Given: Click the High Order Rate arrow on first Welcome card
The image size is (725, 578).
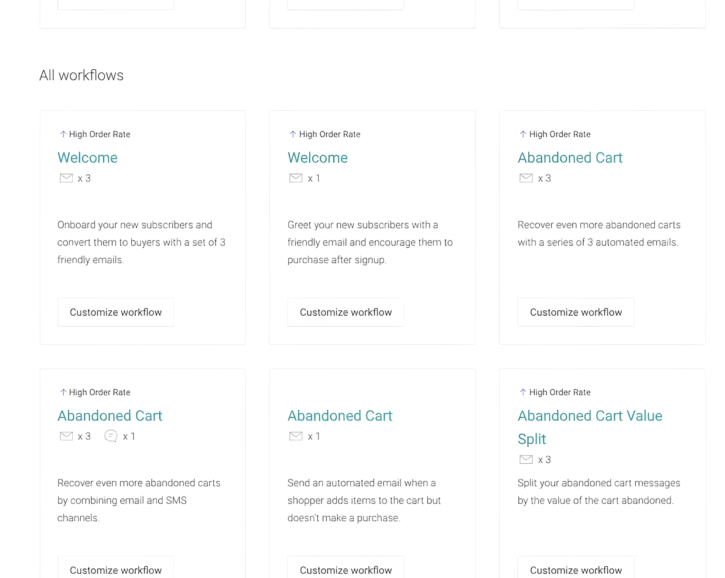Looking at the screenshot, I should click(x=63, y=134).
